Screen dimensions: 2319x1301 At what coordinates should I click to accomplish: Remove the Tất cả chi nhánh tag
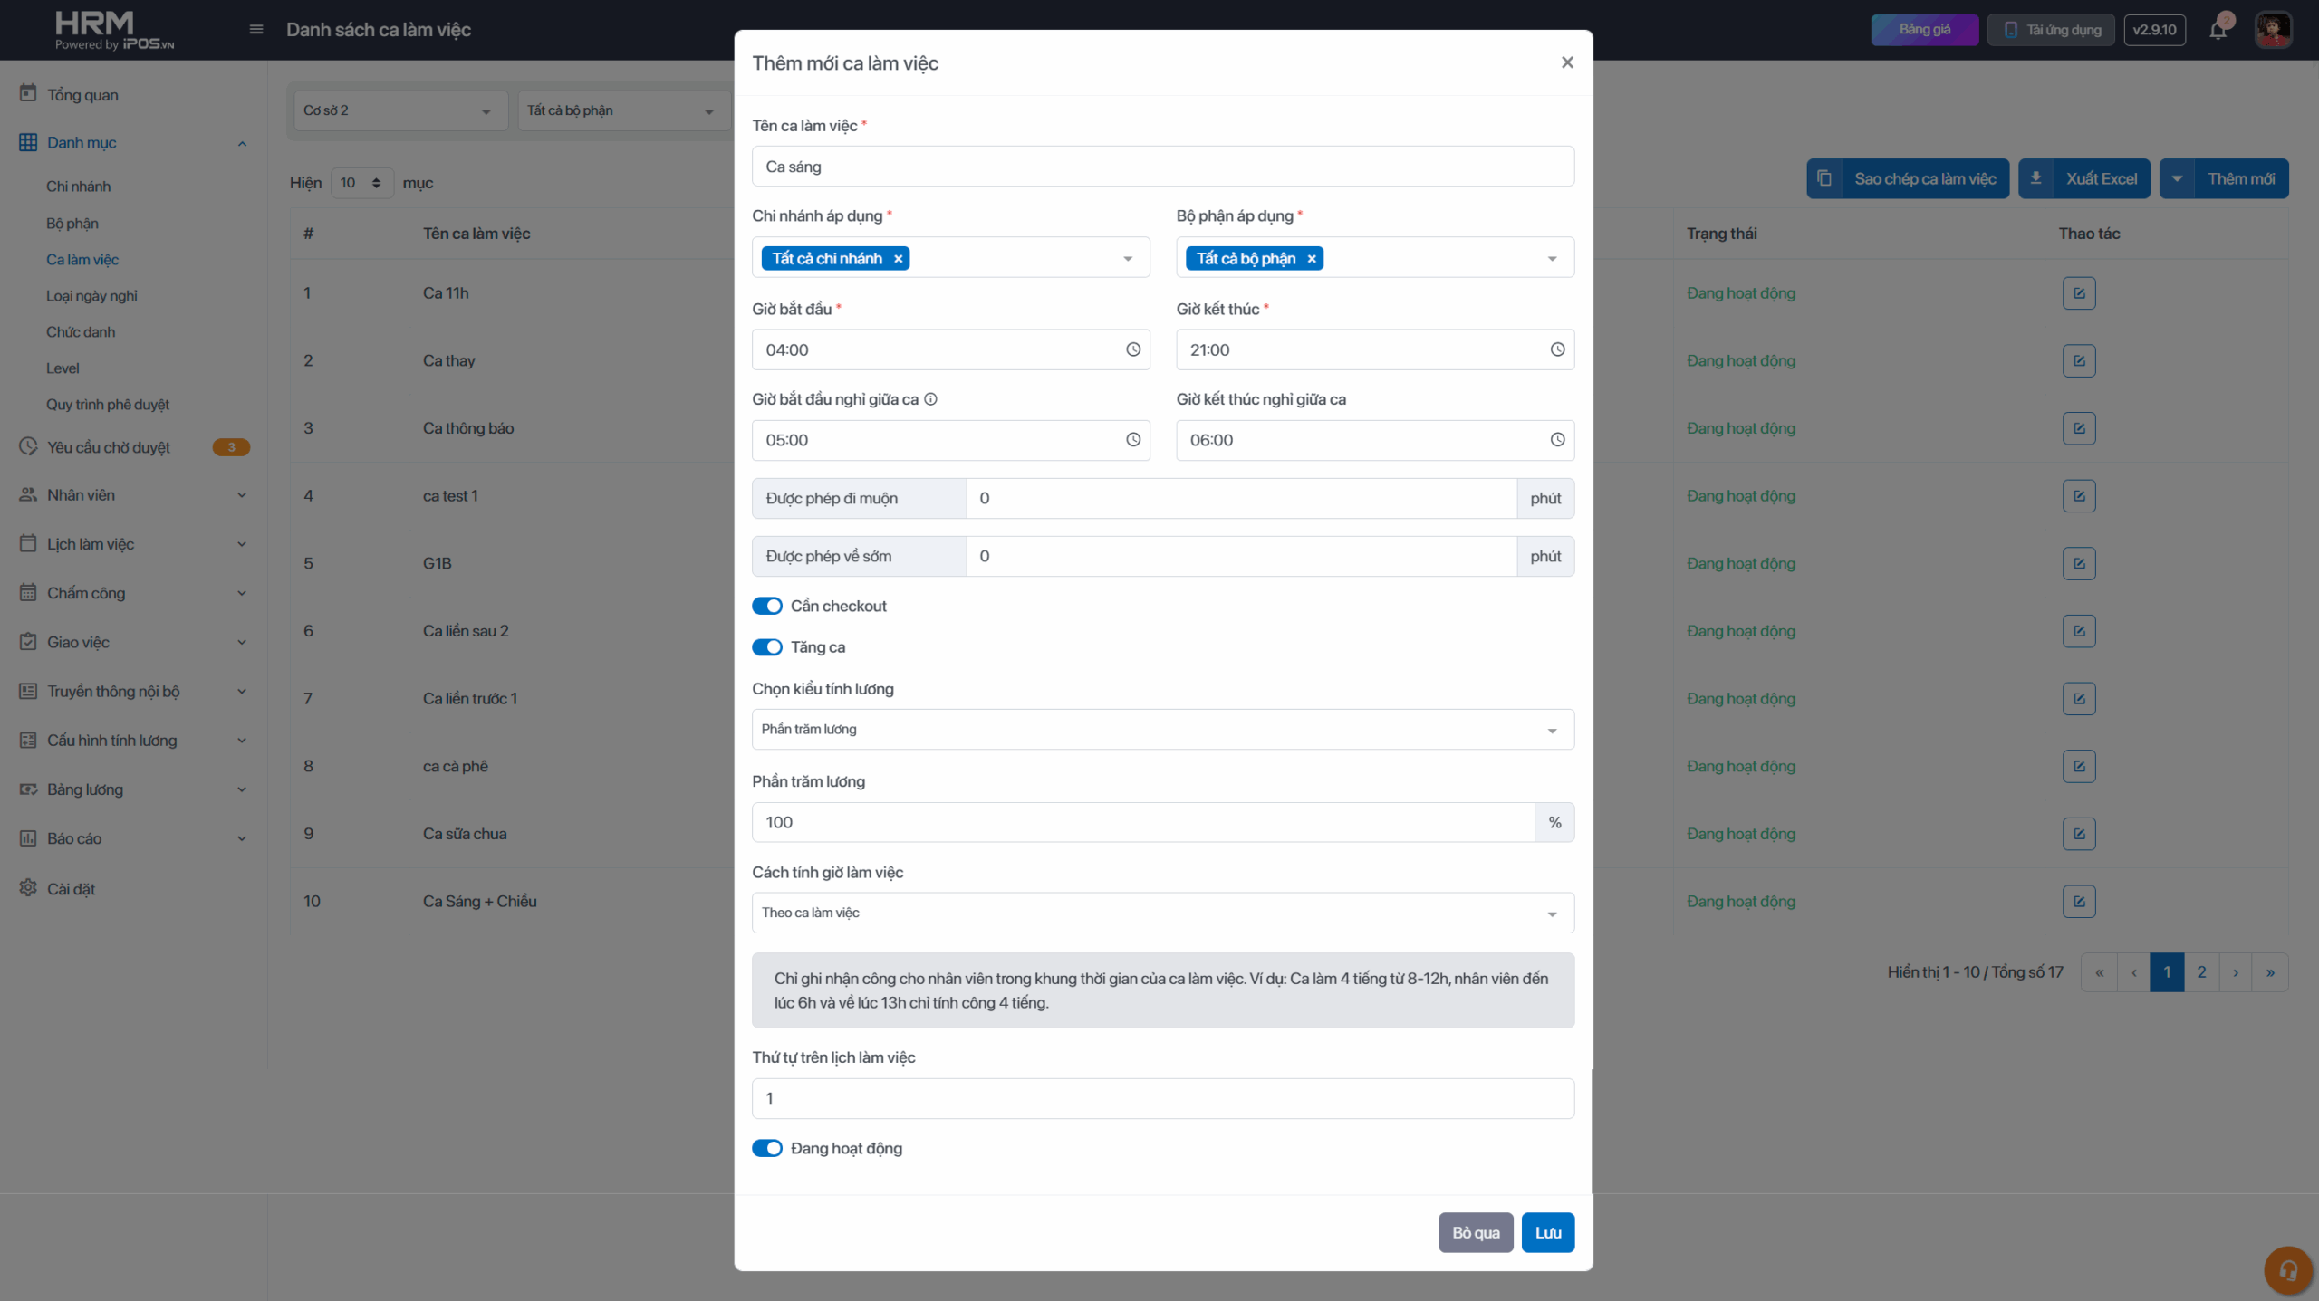click(x=898, y=259)
